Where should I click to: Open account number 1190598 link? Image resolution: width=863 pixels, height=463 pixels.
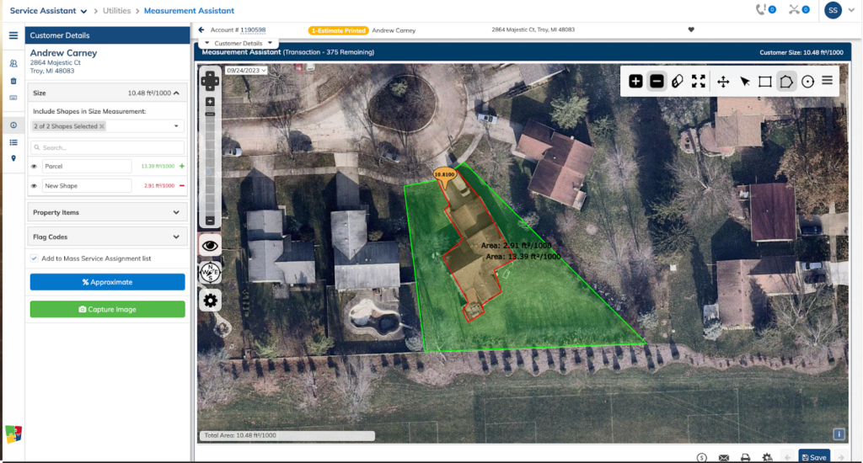tap(253, 30)
